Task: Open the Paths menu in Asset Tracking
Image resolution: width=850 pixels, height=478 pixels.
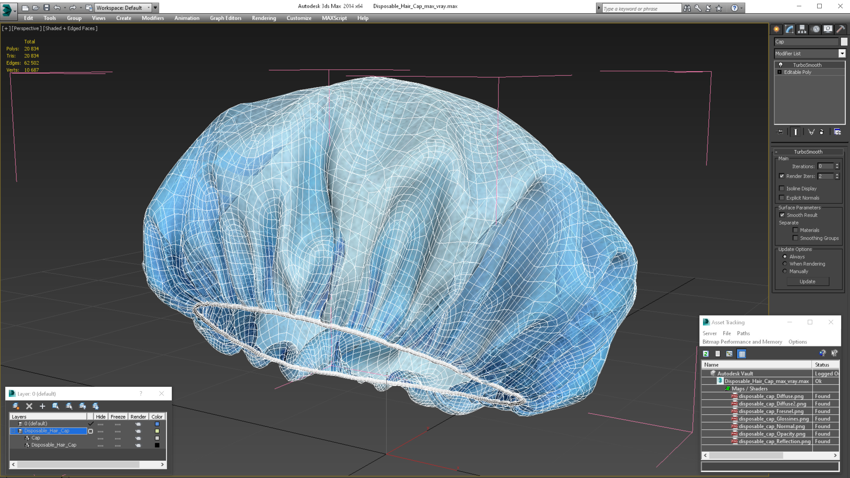Action: (x=743, y=333)
